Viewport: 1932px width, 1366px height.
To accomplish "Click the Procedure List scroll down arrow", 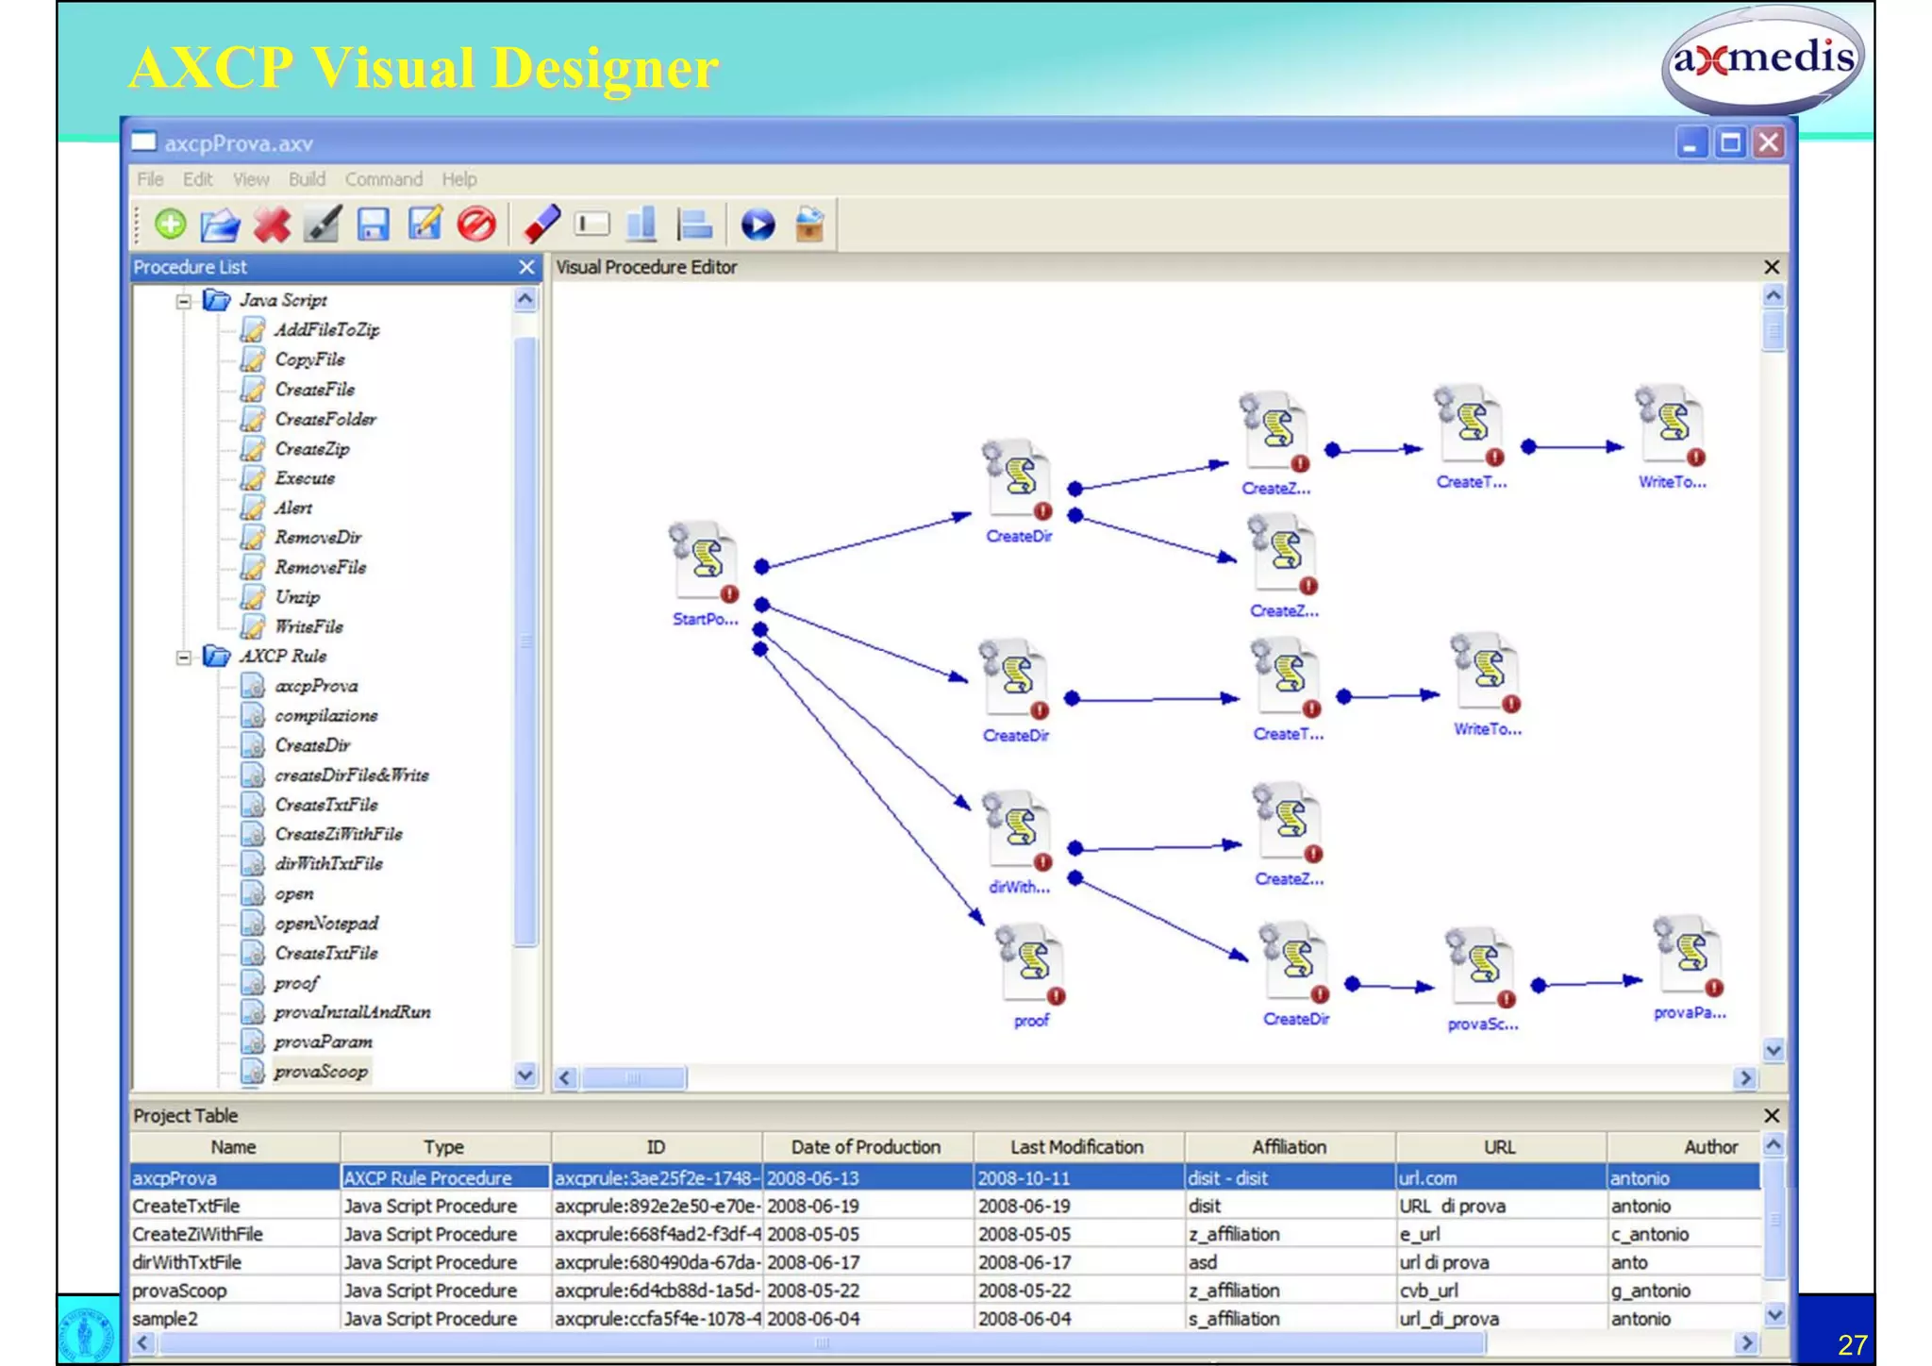I will [525, 1074].
